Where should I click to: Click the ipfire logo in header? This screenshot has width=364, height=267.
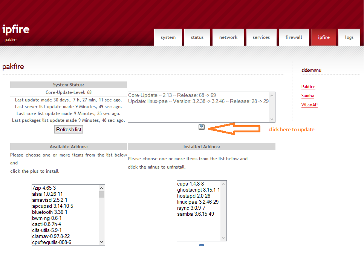(16, 29)
